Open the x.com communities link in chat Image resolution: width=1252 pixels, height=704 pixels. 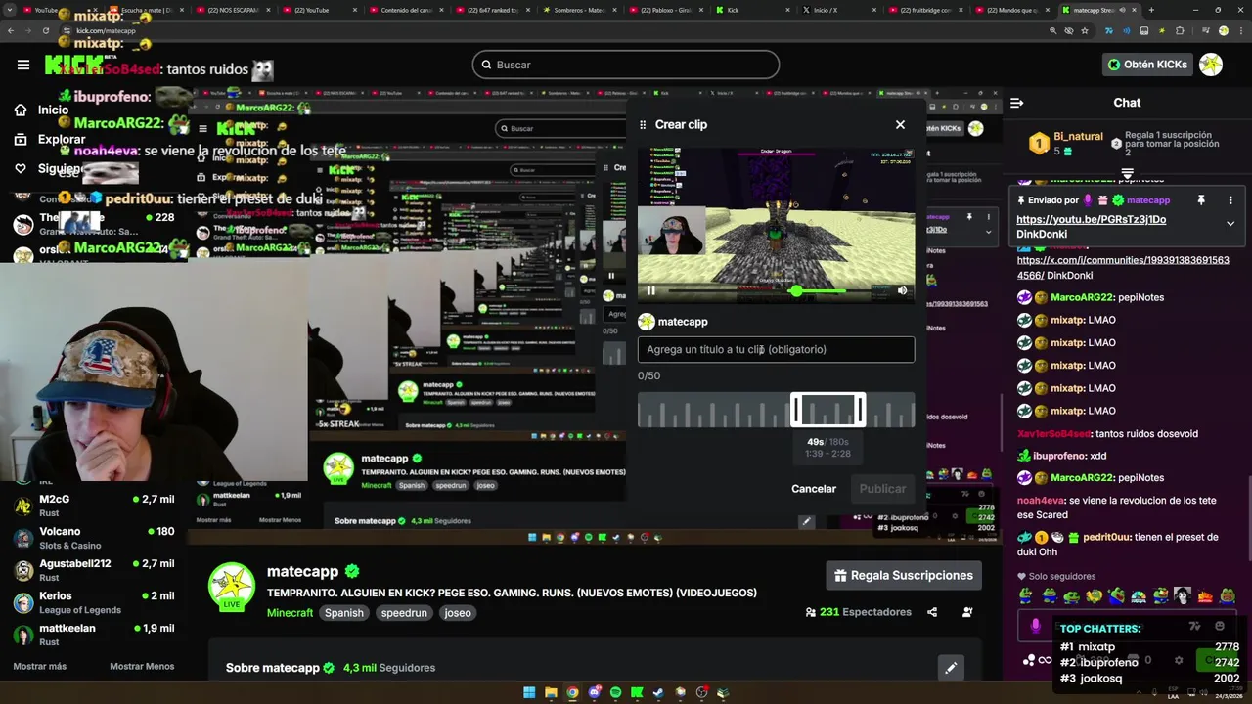1123,267
